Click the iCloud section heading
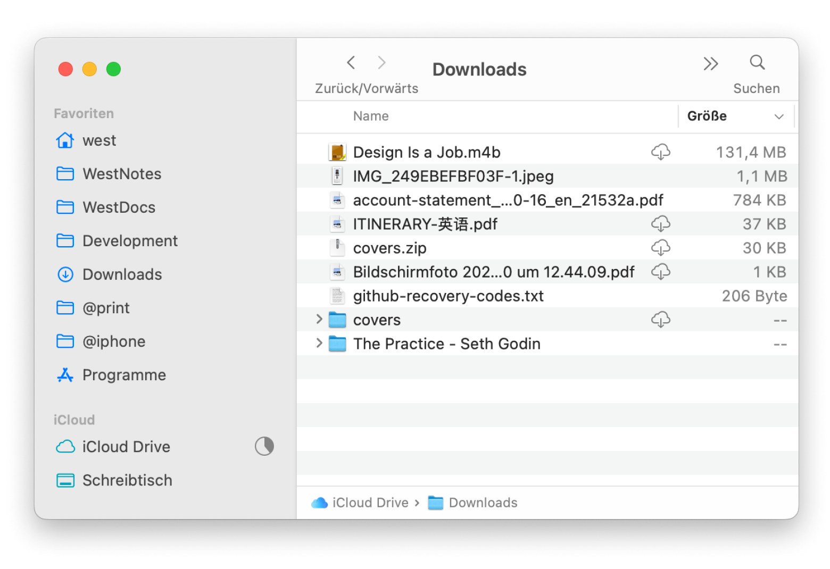 [x=74, y=420]
